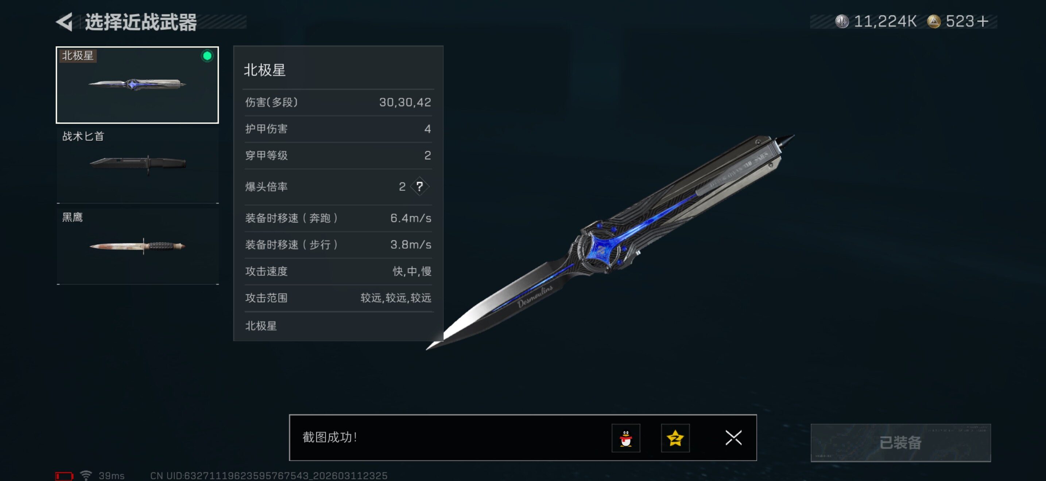
Task: Tap the 北极星 description footer text
Action: (x=261, y=326)
